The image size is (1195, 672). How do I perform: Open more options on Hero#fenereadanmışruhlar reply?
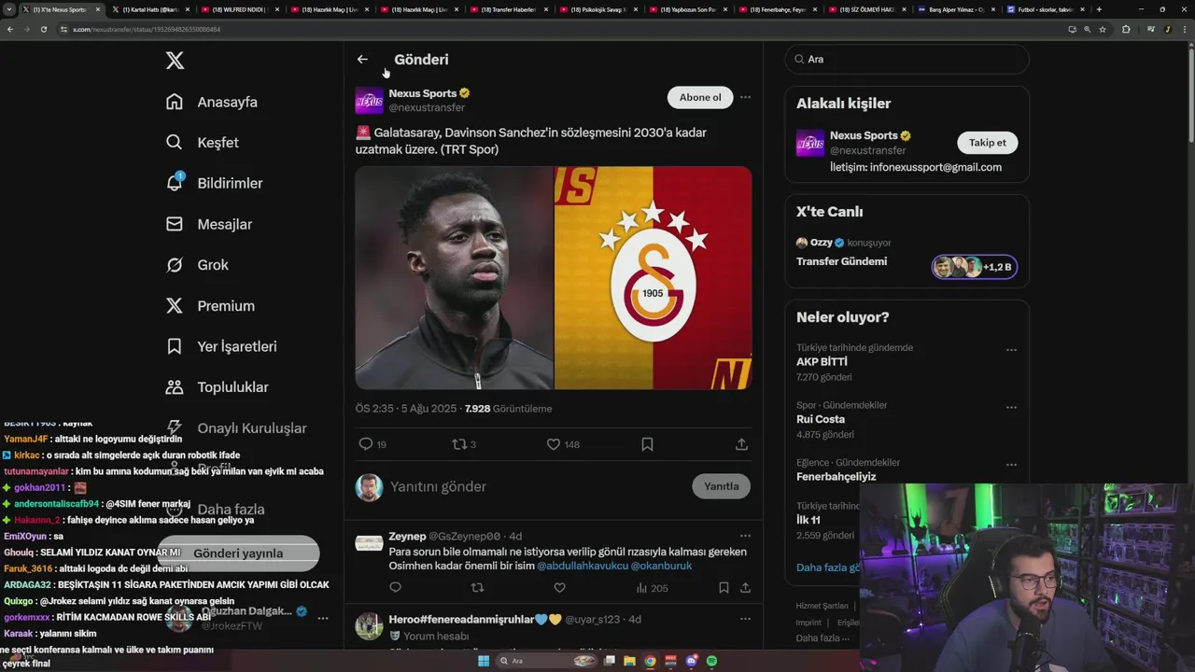(745, 618)
